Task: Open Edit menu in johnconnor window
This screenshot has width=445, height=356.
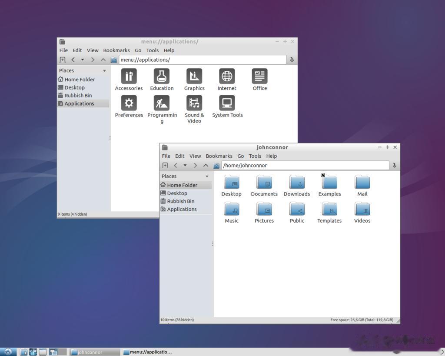Action: (x=179, y=156)
